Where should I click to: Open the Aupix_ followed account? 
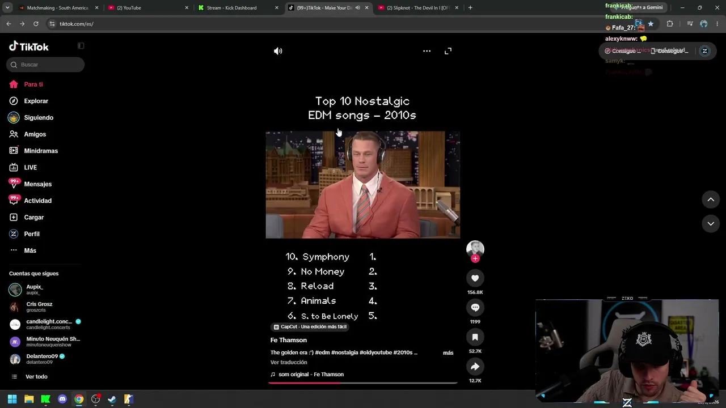click(x=45, y=290)
